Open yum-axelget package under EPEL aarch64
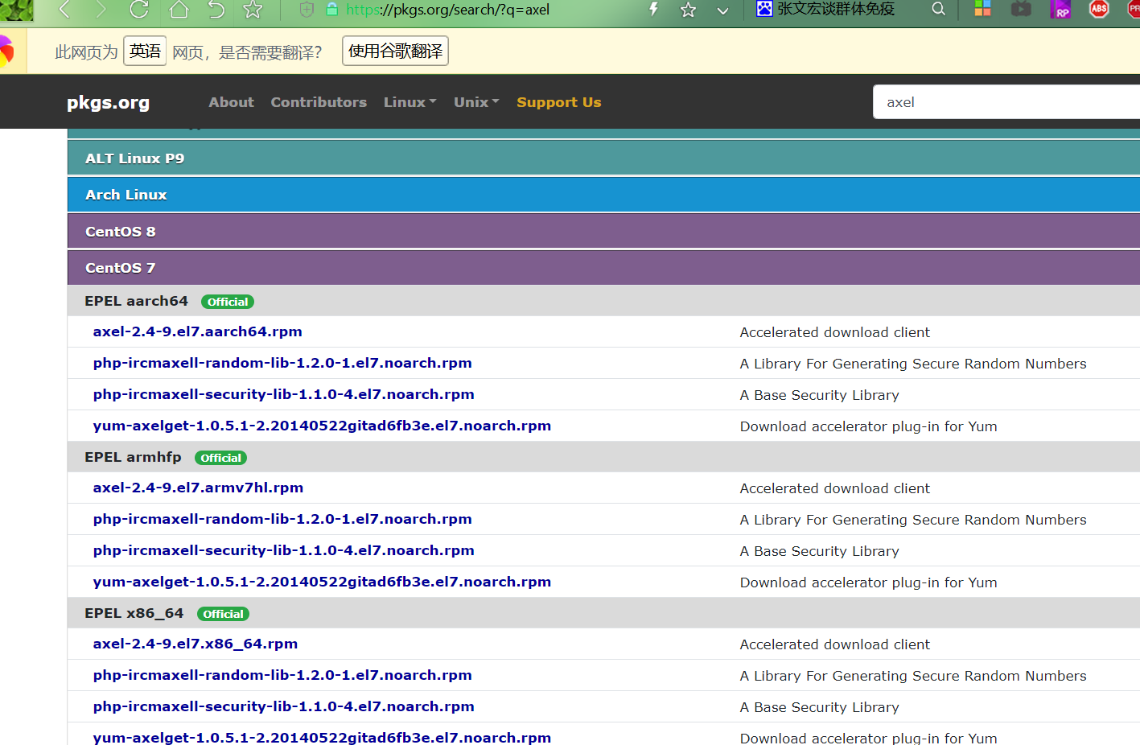The image size is (1140, 745). [322, 426]
